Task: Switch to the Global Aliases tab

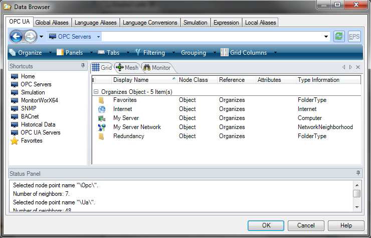Action: pyautogui.click(x=52, y=23)
